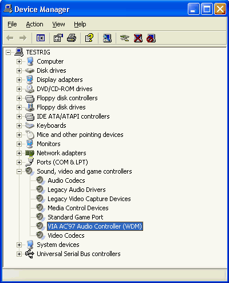Open the Action menu

pos(34,24)
